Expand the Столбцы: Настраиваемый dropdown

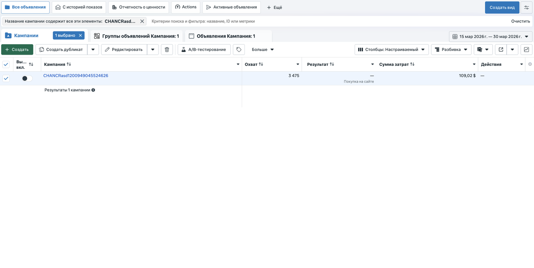pyautogui.click(x=392, y=50)
